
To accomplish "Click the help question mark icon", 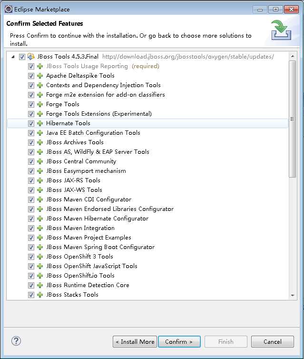I will click(x=16, y=341).
